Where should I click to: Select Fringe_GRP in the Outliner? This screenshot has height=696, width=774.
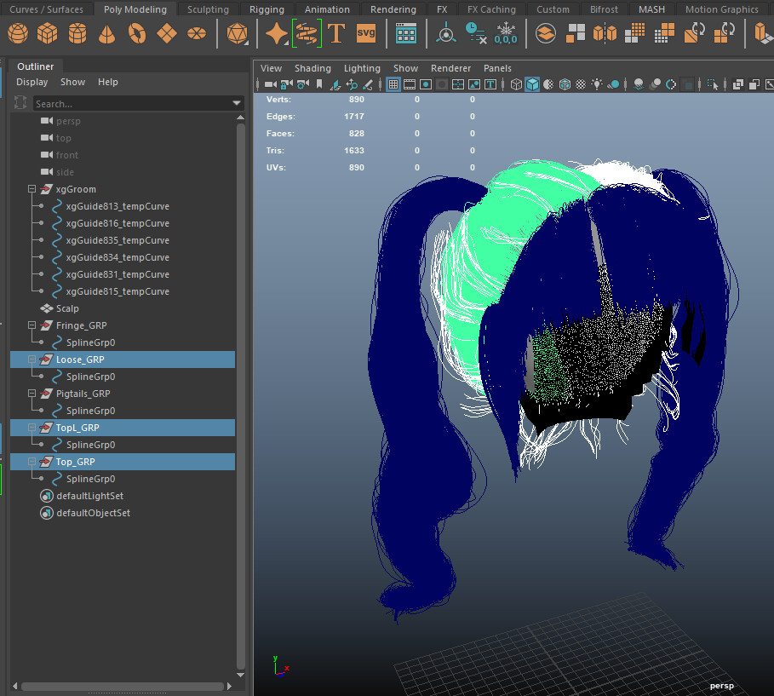point(83,325)
